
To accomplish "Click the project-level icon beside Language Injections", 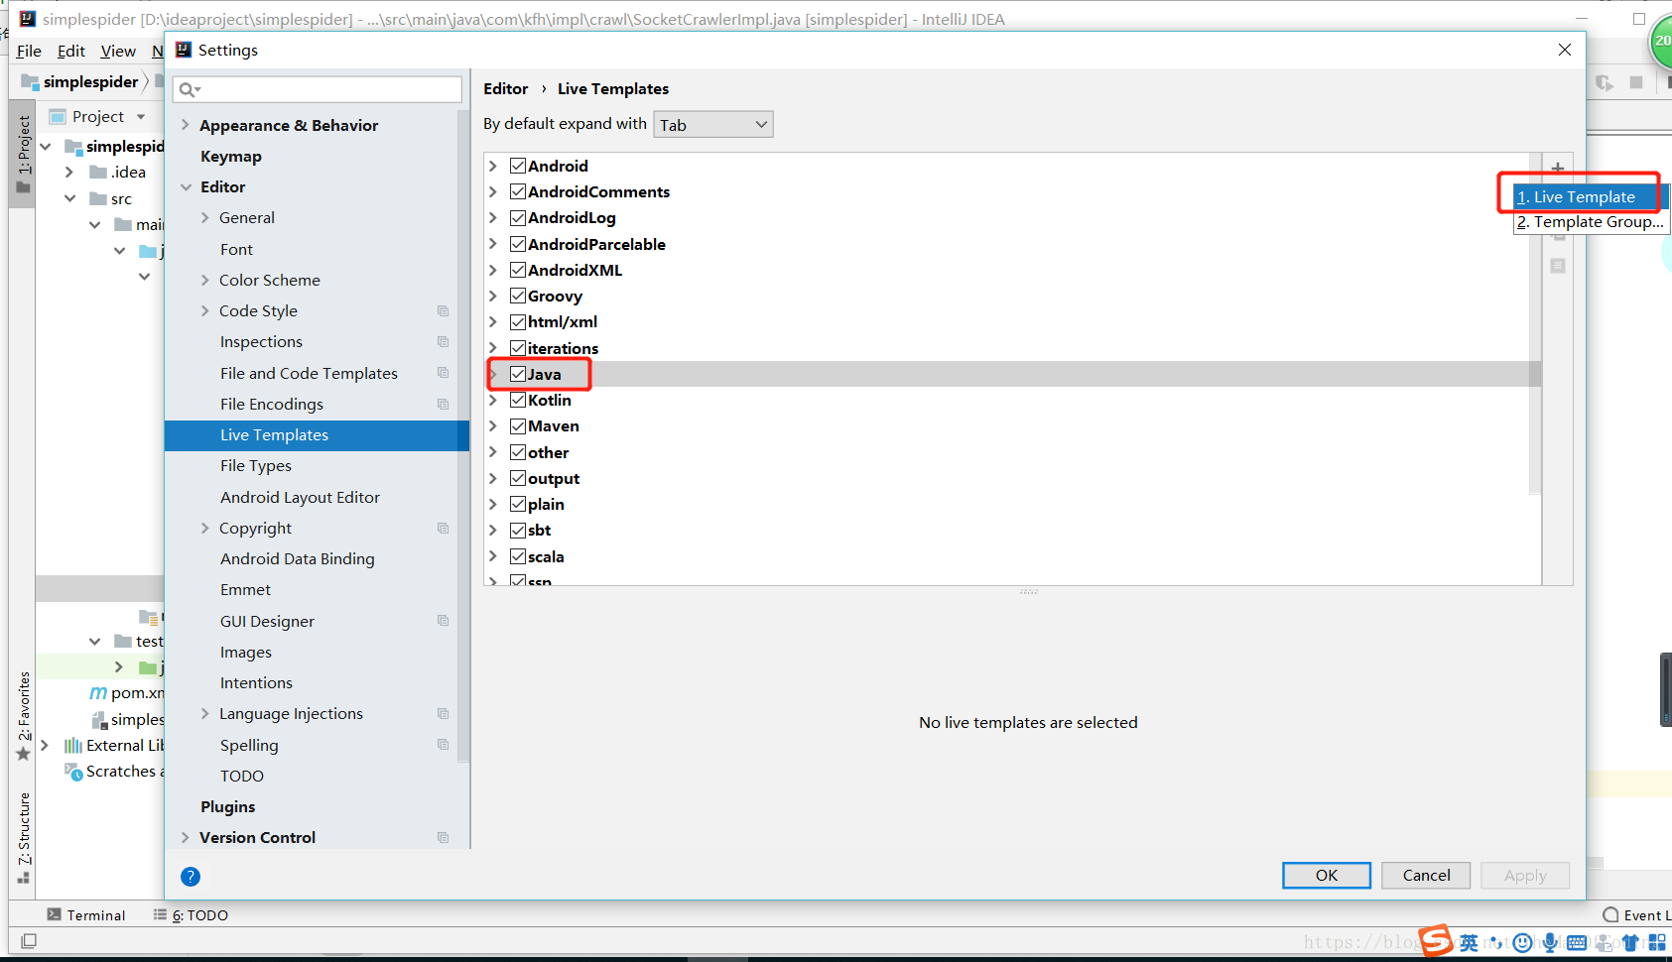I will [444, 714].
